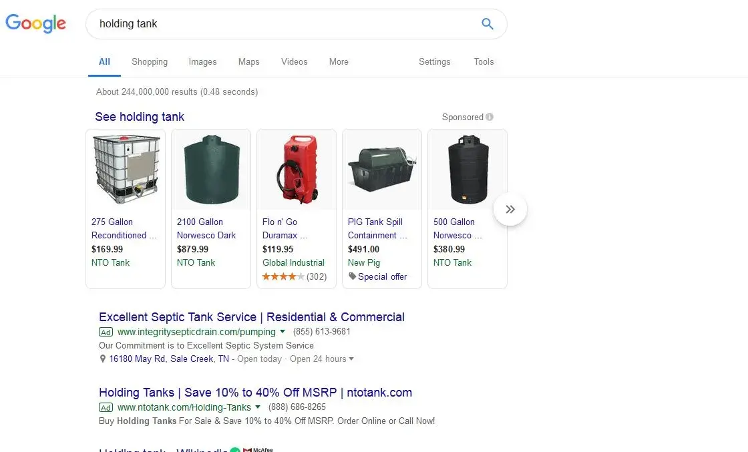Viewport: 748px width, 452px height.
Task: Click About 244,000,000 results text
Action: (177, 91)
